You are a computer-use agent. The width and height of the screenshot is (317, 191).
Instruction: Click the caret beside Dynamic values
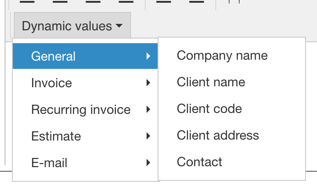tap(119, 26)
